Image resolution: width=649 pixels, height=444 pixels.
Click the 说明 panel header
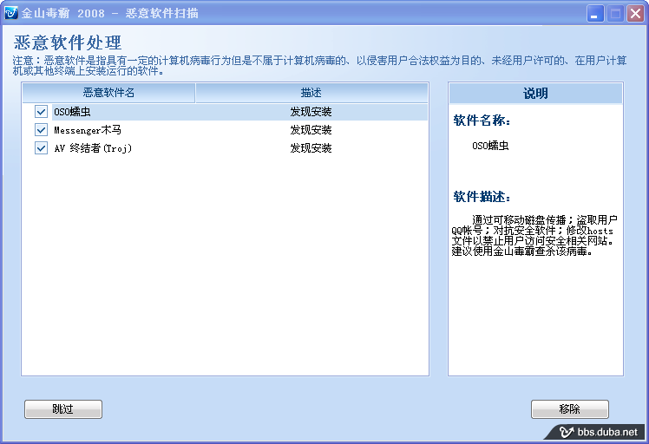coord(535,94)
